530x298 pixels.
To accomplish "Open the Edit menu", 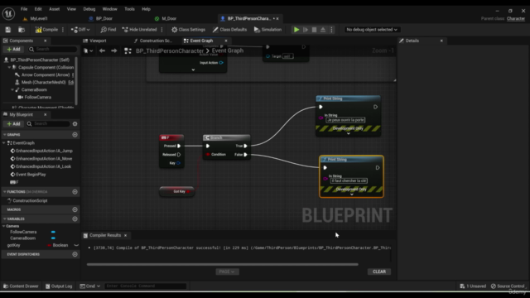I will tap(38, 9).
